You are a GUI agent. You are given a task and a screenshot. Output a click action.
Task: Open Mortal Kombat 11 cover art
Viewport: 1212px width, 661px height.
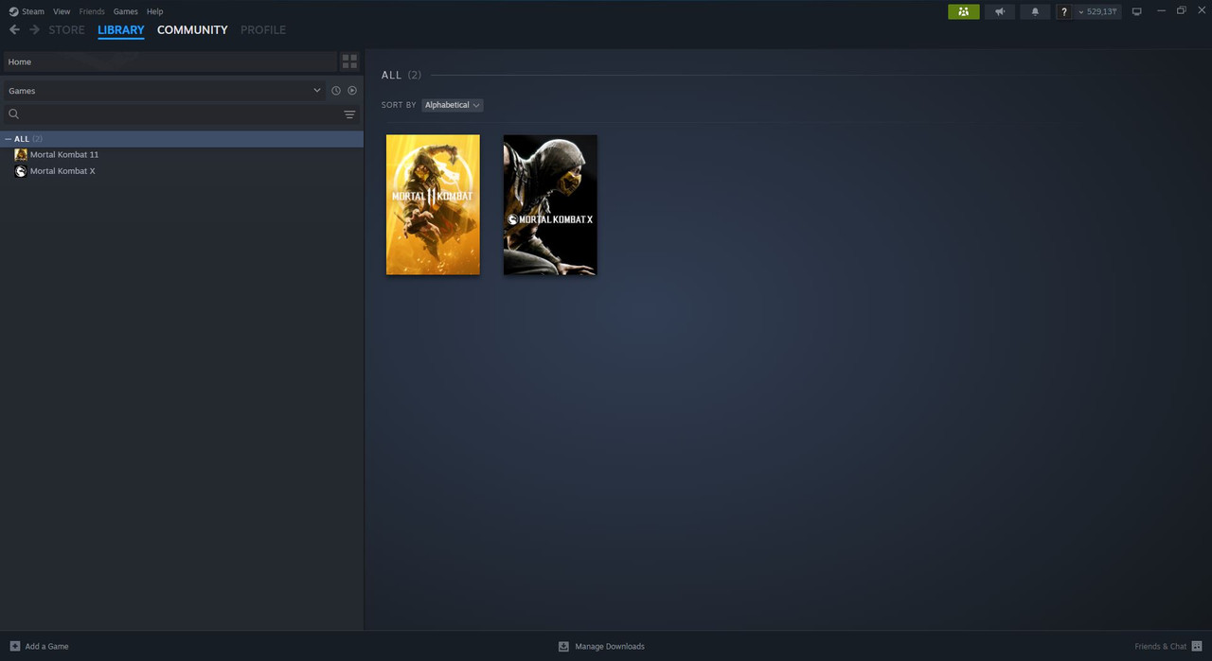coord(433,204)
